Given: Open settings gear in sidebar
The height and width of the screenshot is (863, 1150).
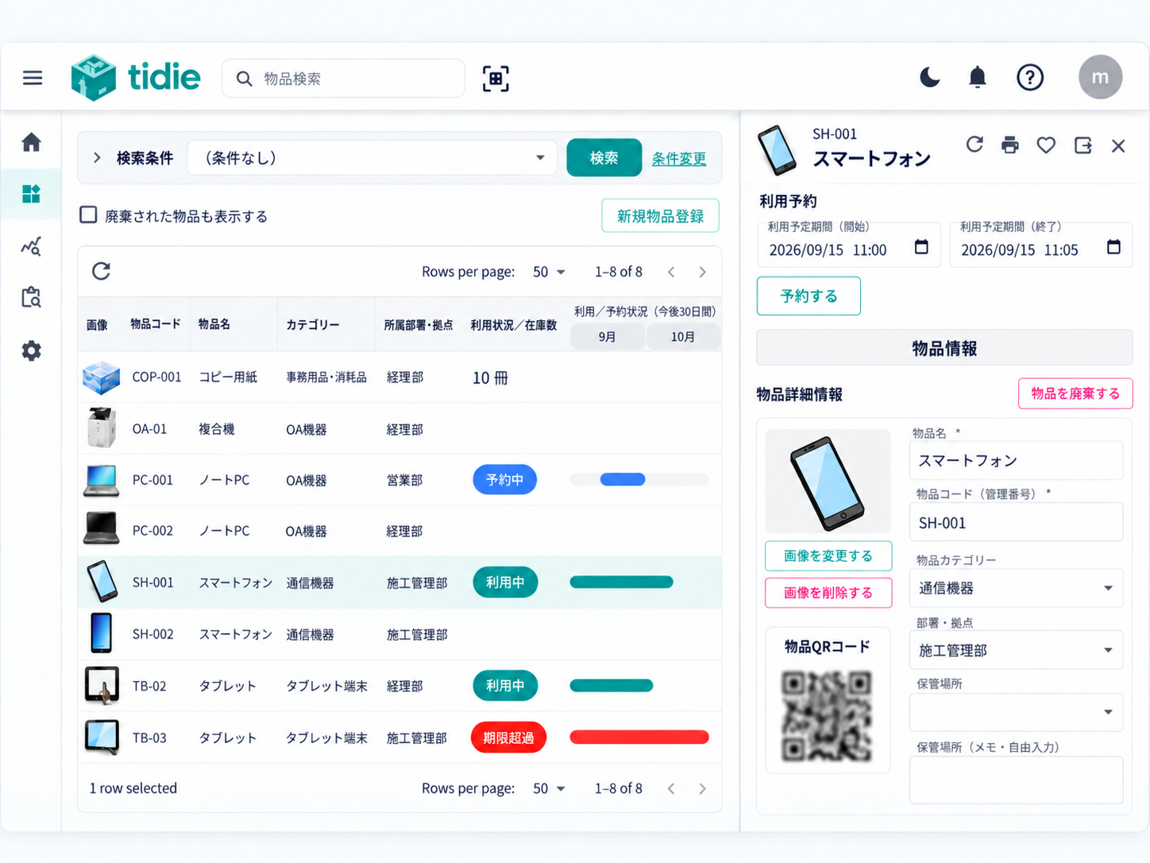Looking at the screenshot, I should (x=31, y=350).
